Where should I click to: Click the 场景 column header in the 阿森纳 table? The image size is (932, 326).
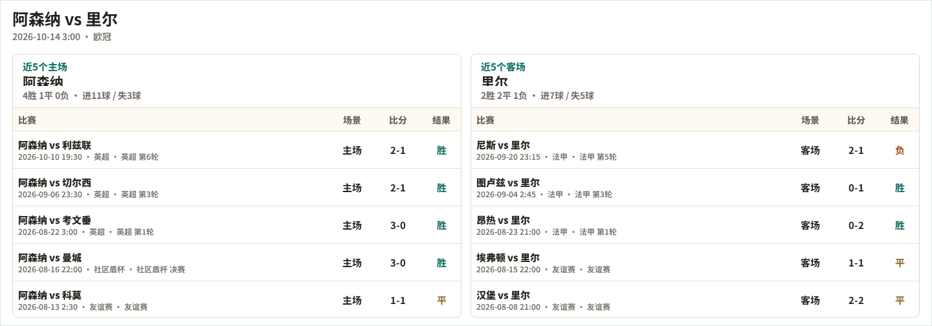click(352, 120)
